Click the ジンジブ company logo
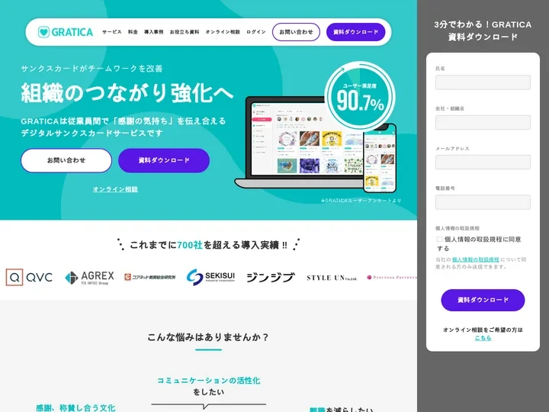The image size is (549, 412). (x=271, y=278)
